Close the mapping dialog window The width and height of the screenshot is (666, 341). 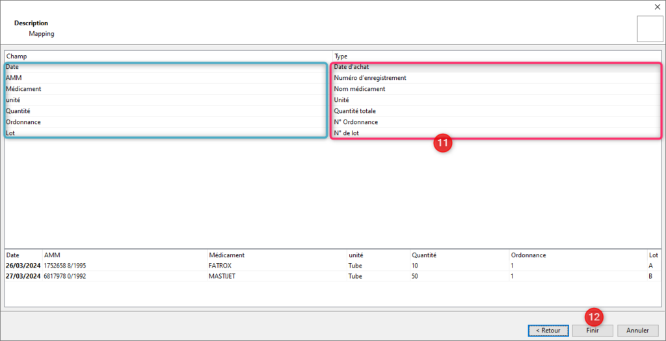pyautogui.click(x=656, y=6)
